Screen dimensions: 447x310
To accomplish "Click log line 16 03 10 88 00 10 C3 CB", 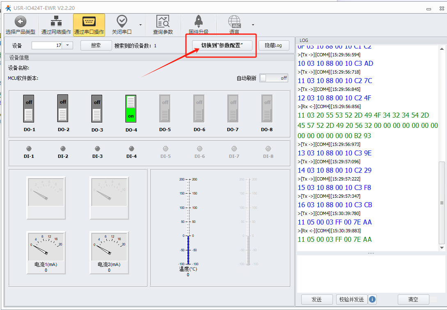I will 335,205.
